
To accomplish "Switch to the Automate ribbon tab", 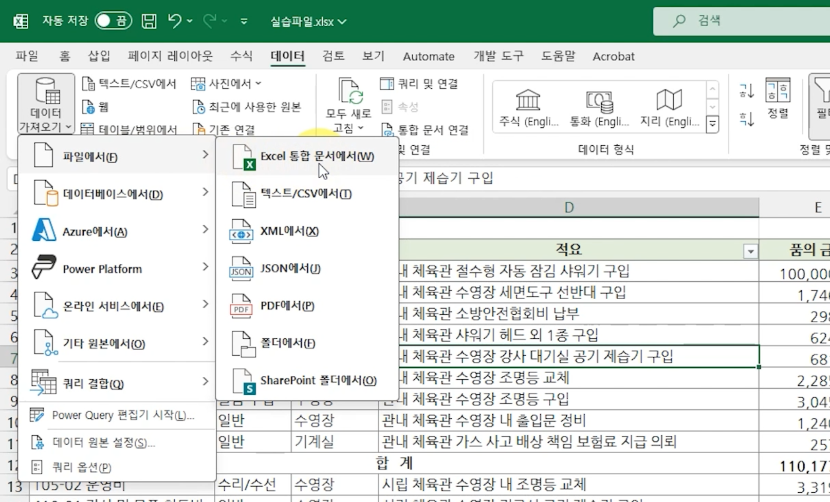I will [x=428, y=56].
